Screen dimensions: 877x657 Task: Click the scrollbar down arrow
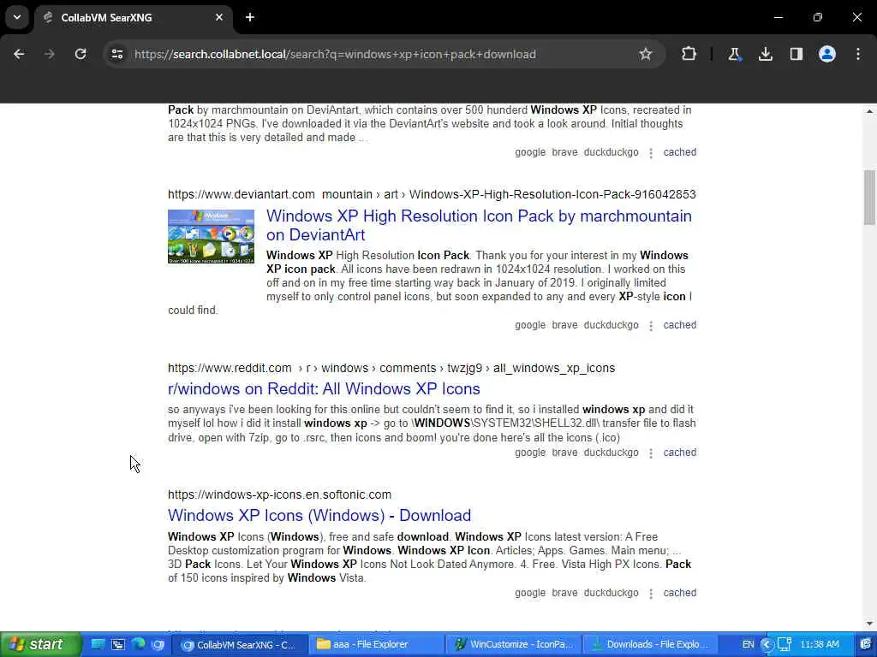[869, 624]
